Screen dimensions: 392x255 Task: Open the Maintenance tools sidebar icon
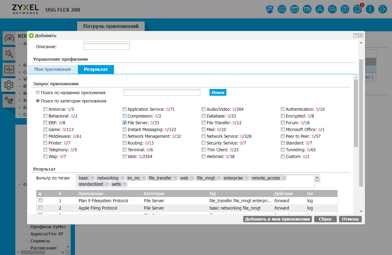(9, 100)
